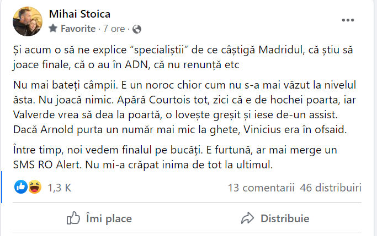Open Mihai Stoica's profile picture

tap(26, 20)
